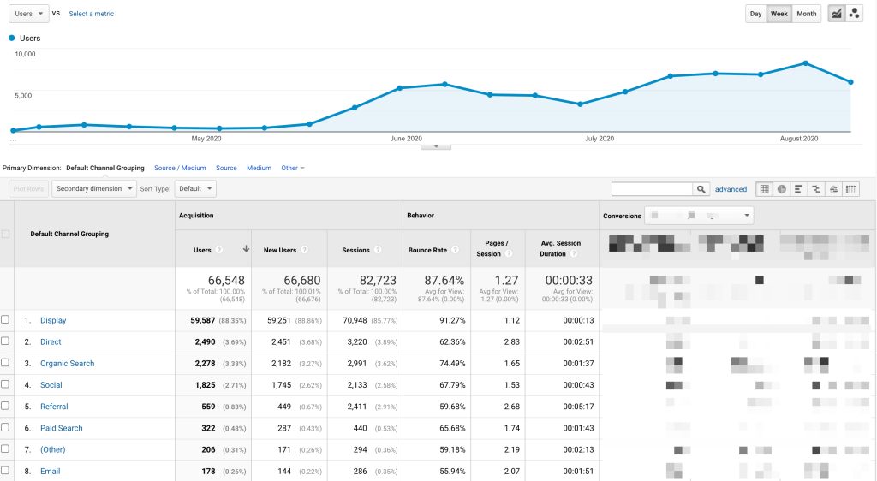Open the Conversions goal dropdown
Viewport: 877px width, 481px height.
pyautogui.click(x=699, y=216)
